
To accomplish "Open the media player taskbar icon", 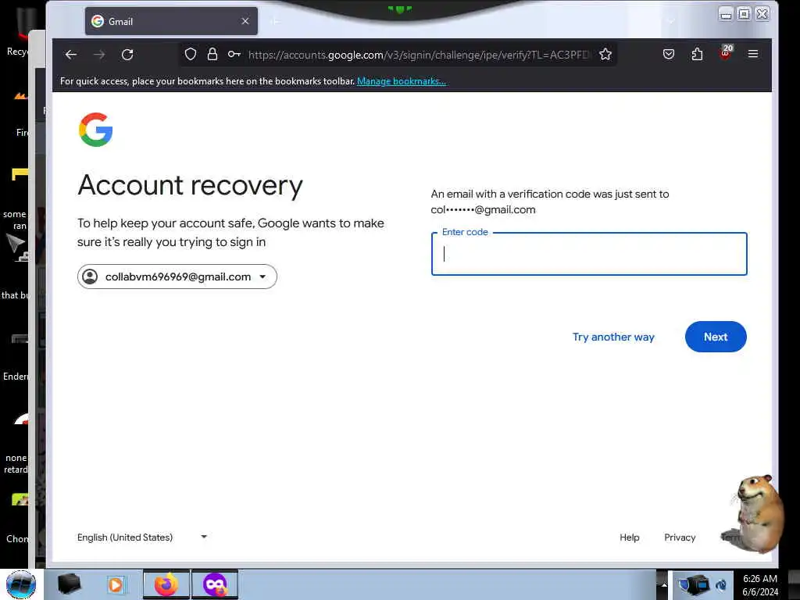I will click(x=116, y=584).
